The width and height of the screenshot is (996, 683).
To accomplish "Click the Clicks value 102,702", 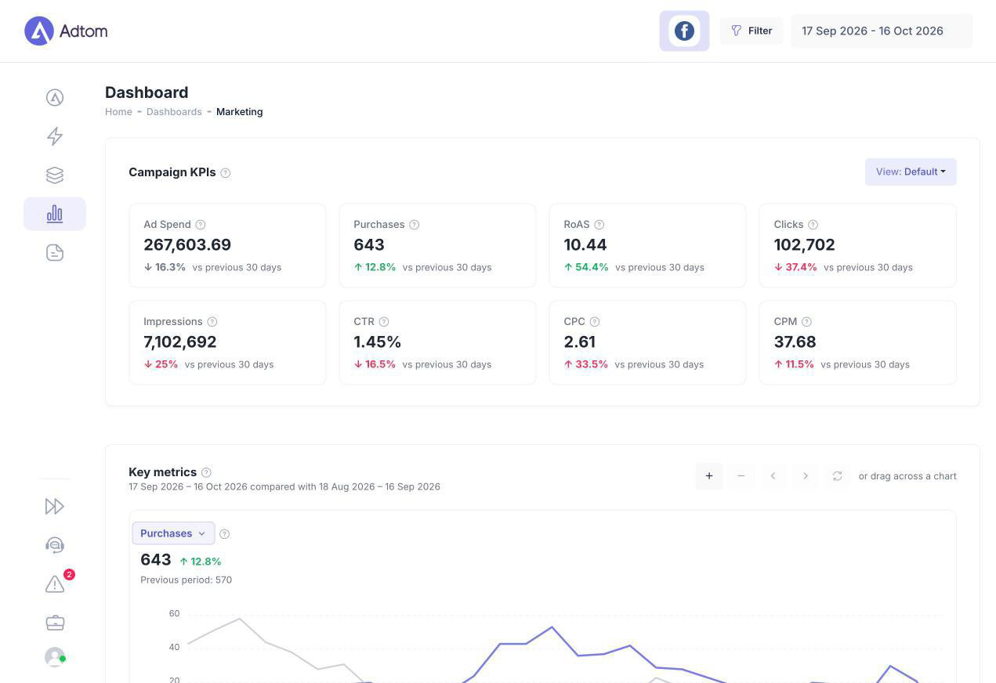I will click(804, 245).
